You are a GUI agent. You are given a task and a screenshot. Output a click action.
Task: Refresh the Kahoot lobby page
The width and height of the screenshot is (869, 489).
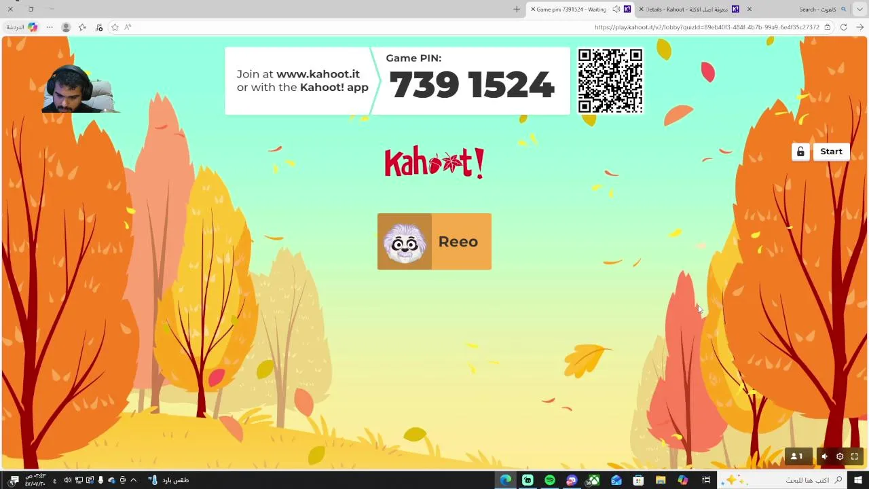click(x=843, y=27)
